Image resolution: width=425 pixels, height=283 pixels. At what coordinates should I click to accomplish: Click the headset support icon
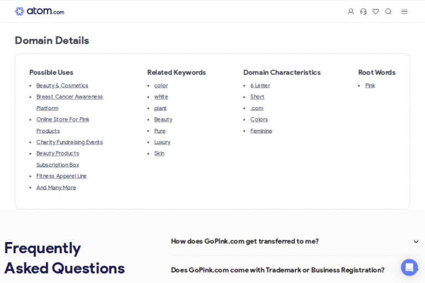363,12
